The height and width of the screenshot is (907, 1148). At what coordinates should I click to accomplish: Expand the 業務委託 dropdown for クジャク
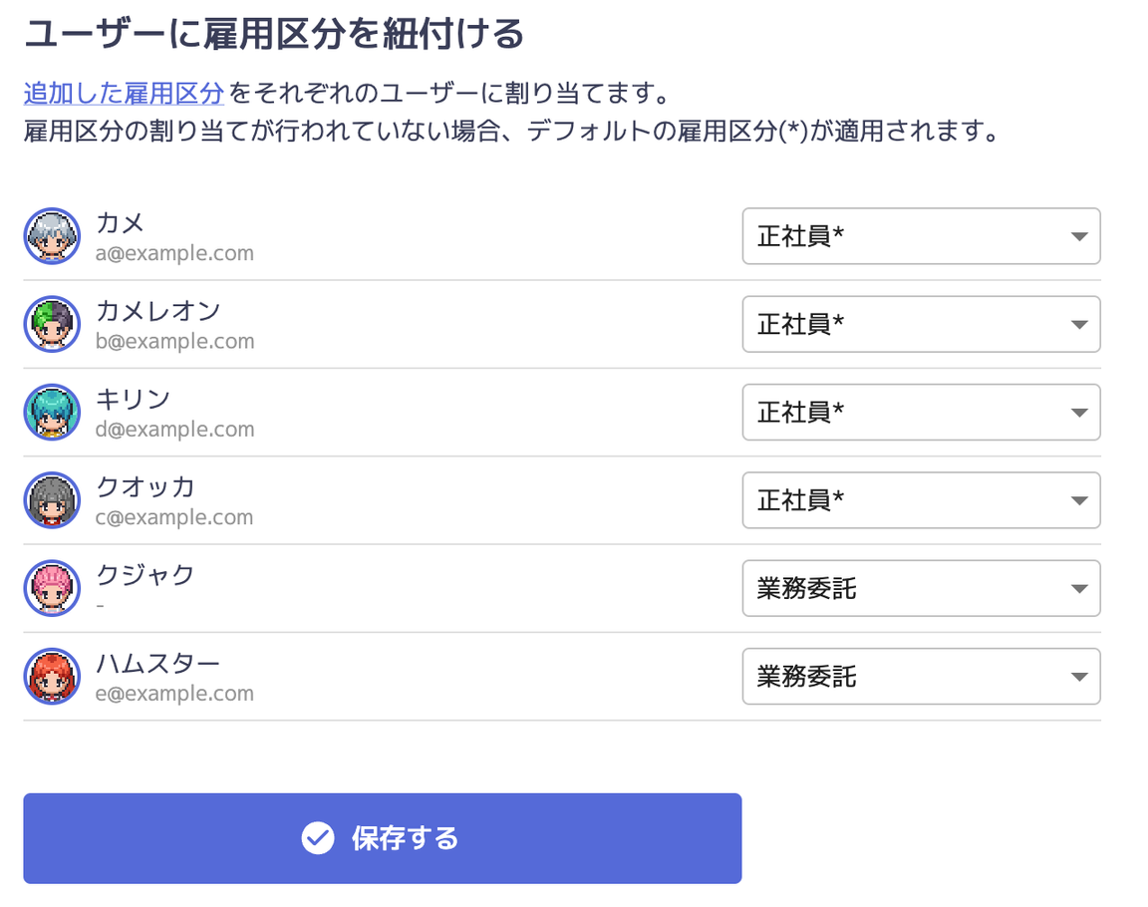click(x=921, y=589)
